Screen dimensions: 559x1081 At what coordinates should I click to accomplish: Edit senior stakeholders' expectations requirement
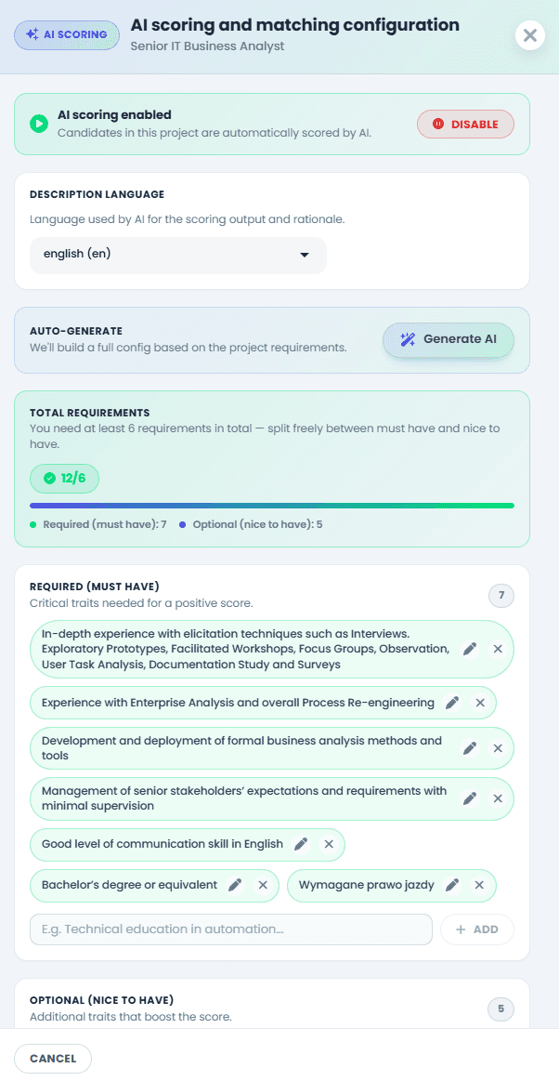click(470, 798)
